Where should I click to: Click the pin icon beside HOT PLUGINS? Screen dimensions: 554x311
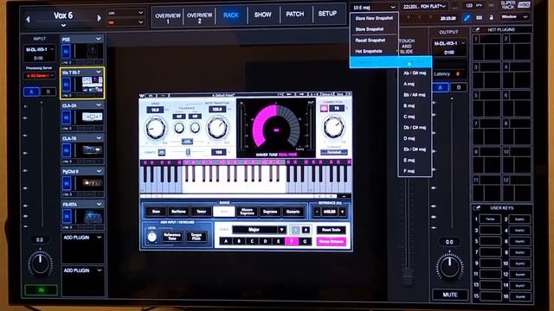[477, 30]
